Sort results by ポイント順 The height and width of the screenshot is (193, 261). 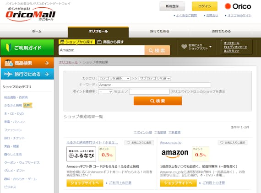pos(143,132)
